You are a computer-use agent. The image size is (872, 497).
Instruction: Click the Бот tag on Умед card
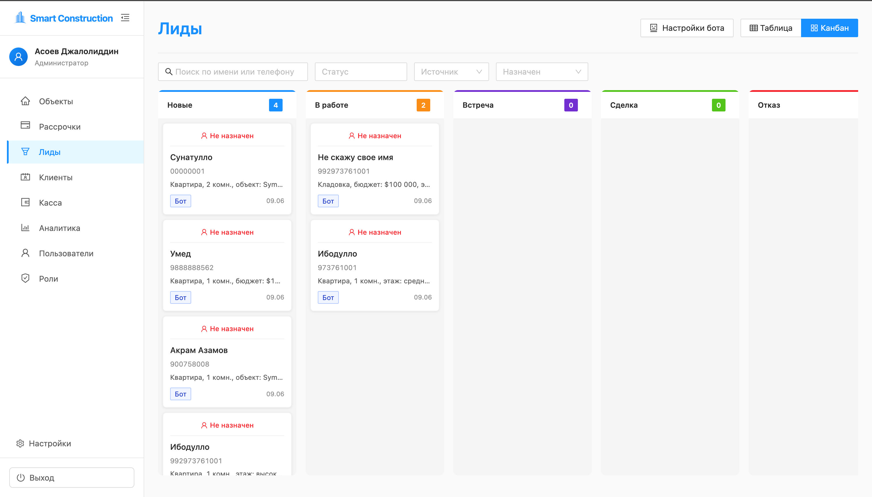(181, 298)
